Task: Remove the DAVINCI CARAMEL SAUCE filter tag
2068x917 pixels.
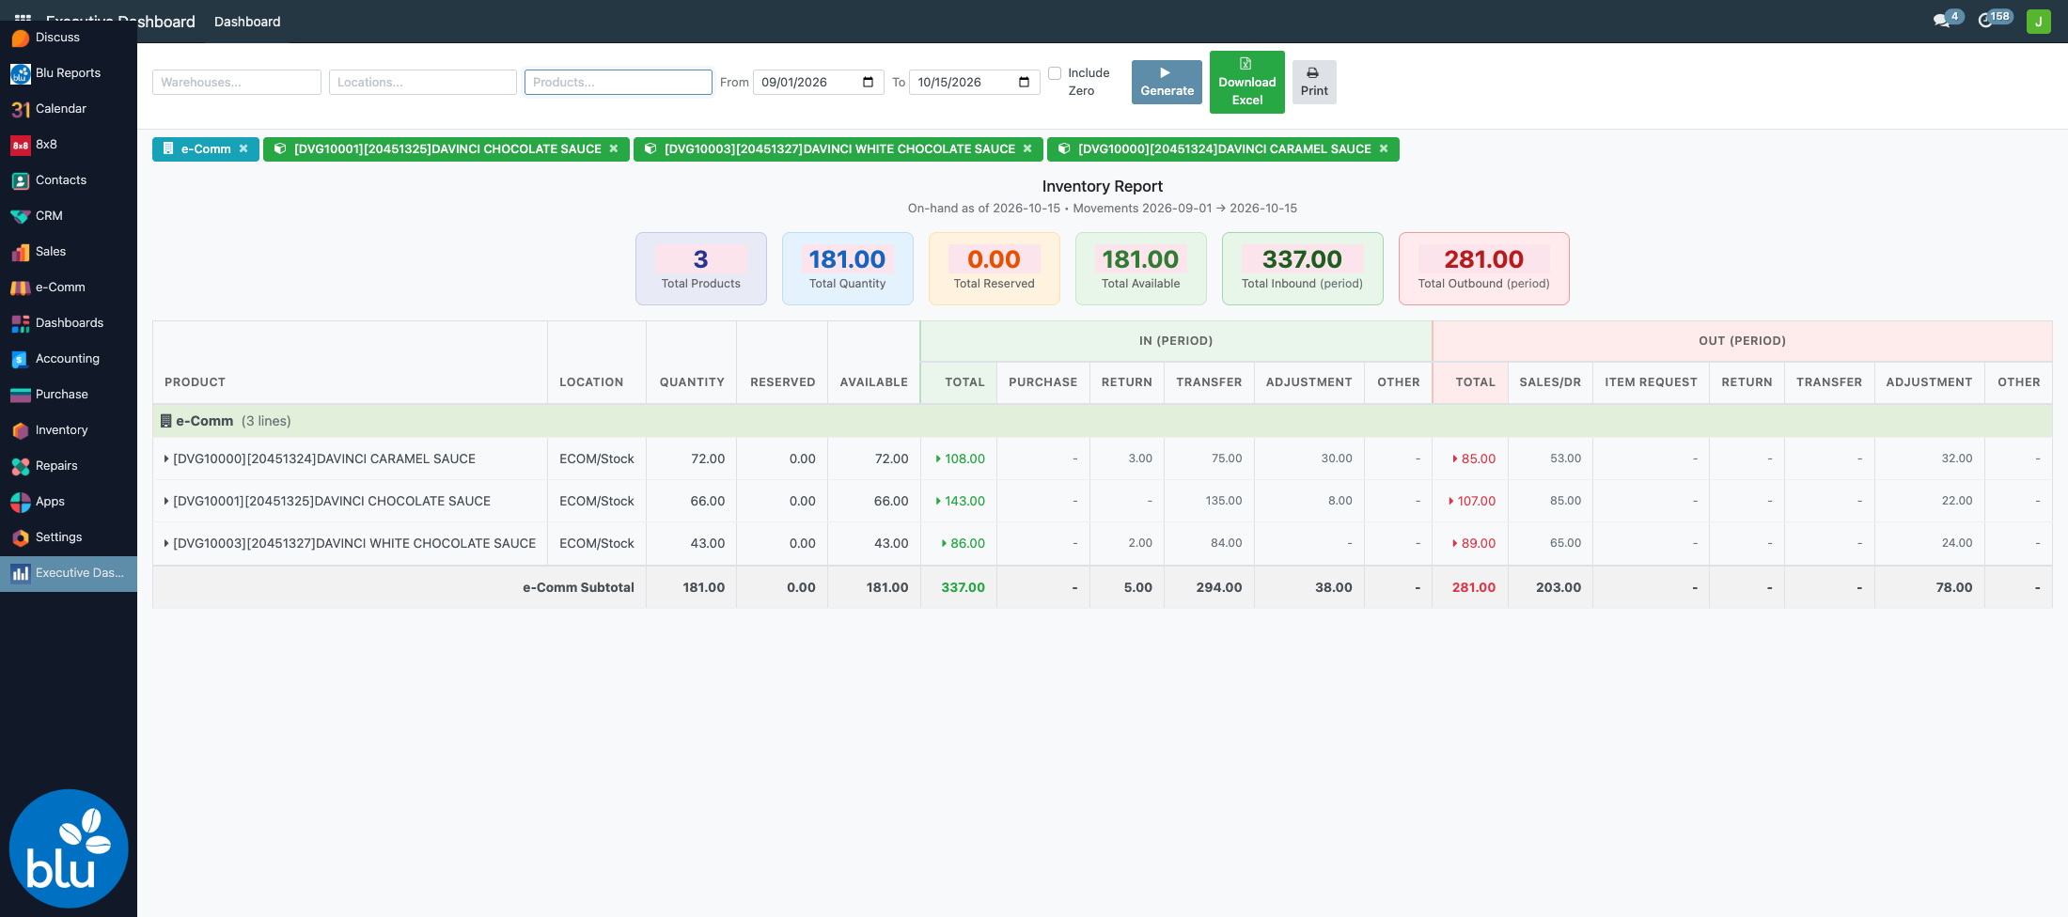Action: point(1384,149)
